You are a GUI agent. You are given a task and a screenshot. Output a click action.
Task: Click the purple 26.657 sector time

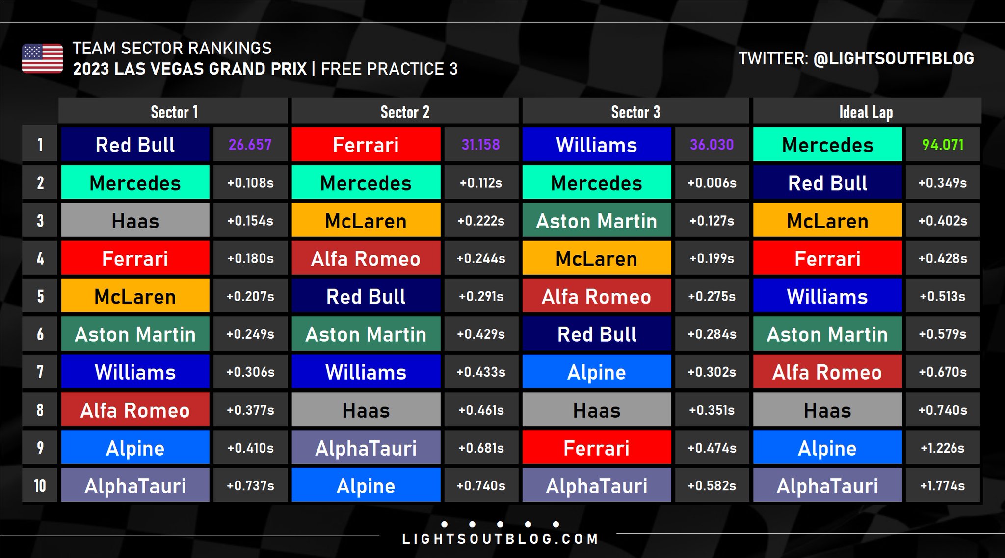coord(250,145)
